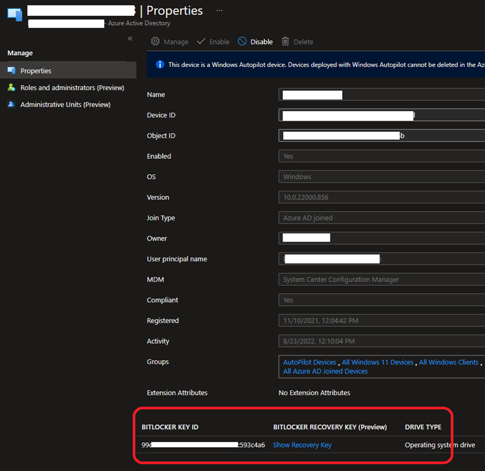This screenshot has width=485, height=471.
Task: Select Properties in the Manage menu
Action: tap(36, 71)
